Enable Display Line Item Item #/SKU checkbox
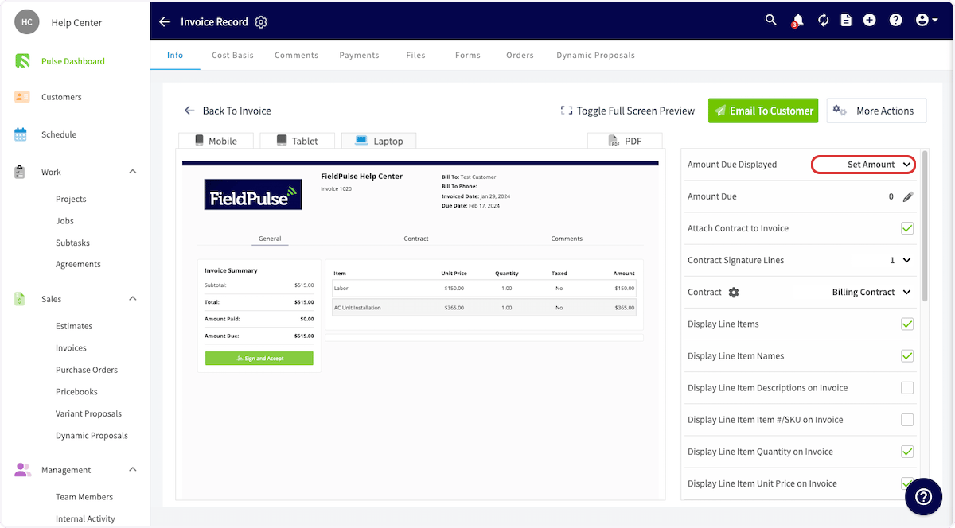The height and width of the screenshot is (528, 955). [x=907, y=420]
